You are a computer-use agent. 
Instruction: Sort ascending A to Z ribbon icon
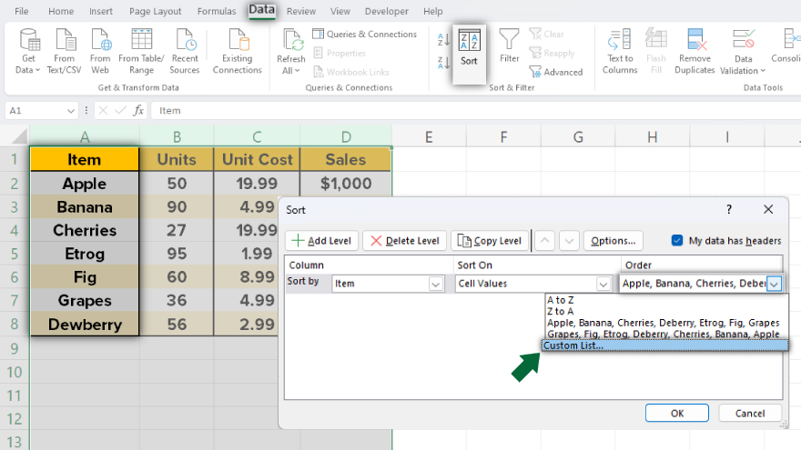(443, 39)
